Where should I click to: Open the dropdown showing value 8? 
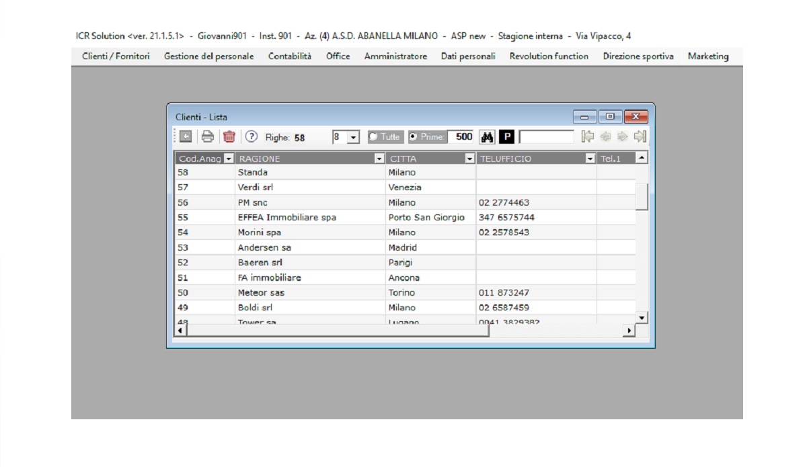coord(353,137)
